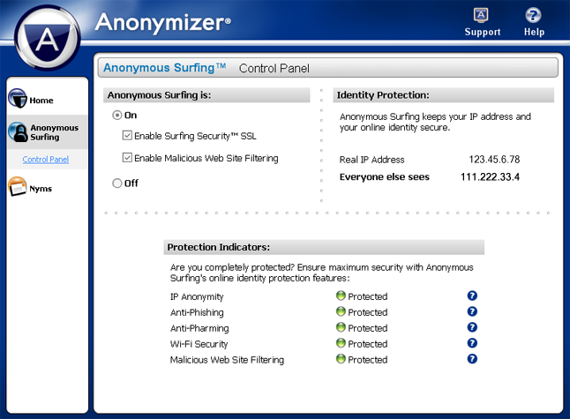Click the Support label in header
Viewport: 570px width, 419px height.
pos(483,33)
